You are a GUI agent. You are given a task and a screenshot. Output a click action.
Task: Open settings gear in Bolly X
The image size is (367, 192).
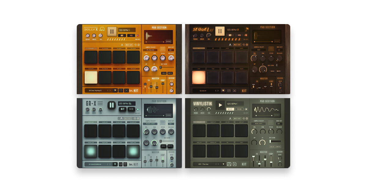coord(139,45)
